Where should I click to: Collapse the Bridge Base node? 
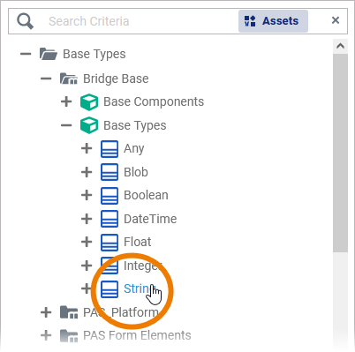coord(46,79)
